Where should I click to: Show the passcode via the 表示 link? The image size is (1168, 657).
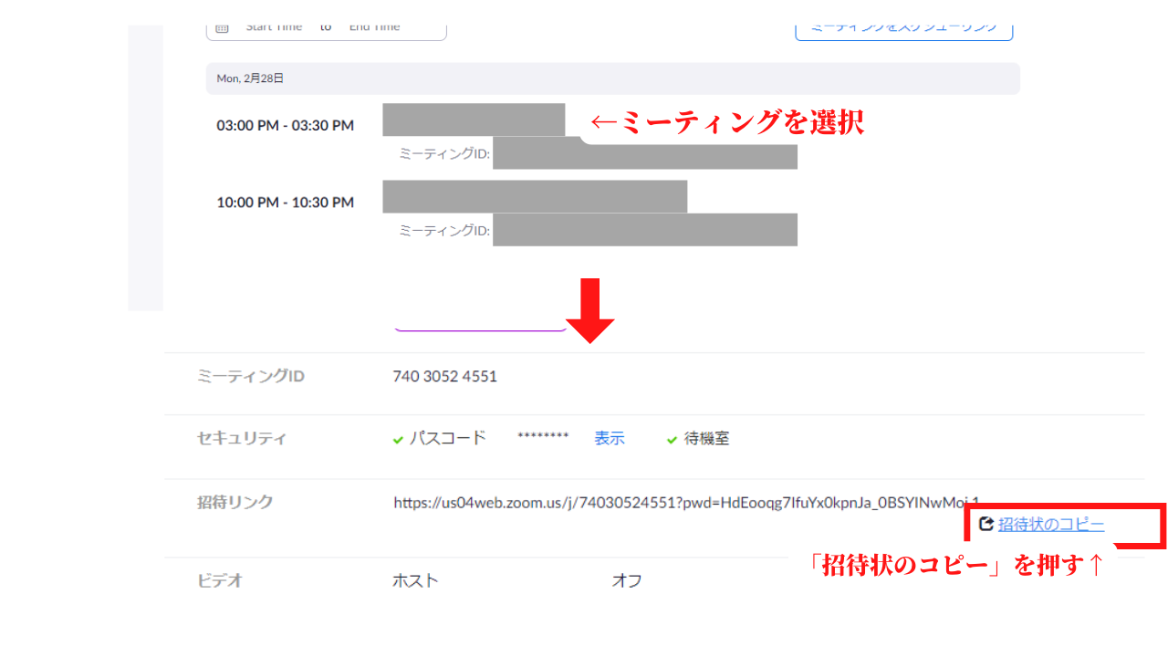tap(610, 438)
